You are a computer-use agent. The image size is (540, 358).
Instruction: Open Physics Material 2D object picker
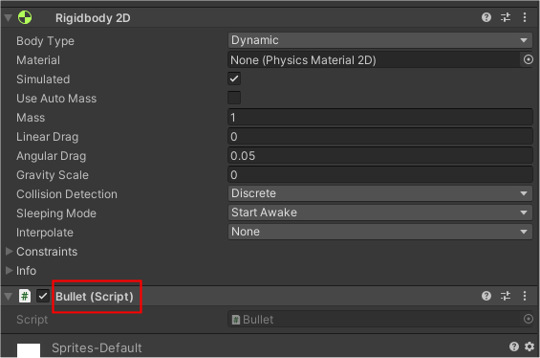click(528, 59)
